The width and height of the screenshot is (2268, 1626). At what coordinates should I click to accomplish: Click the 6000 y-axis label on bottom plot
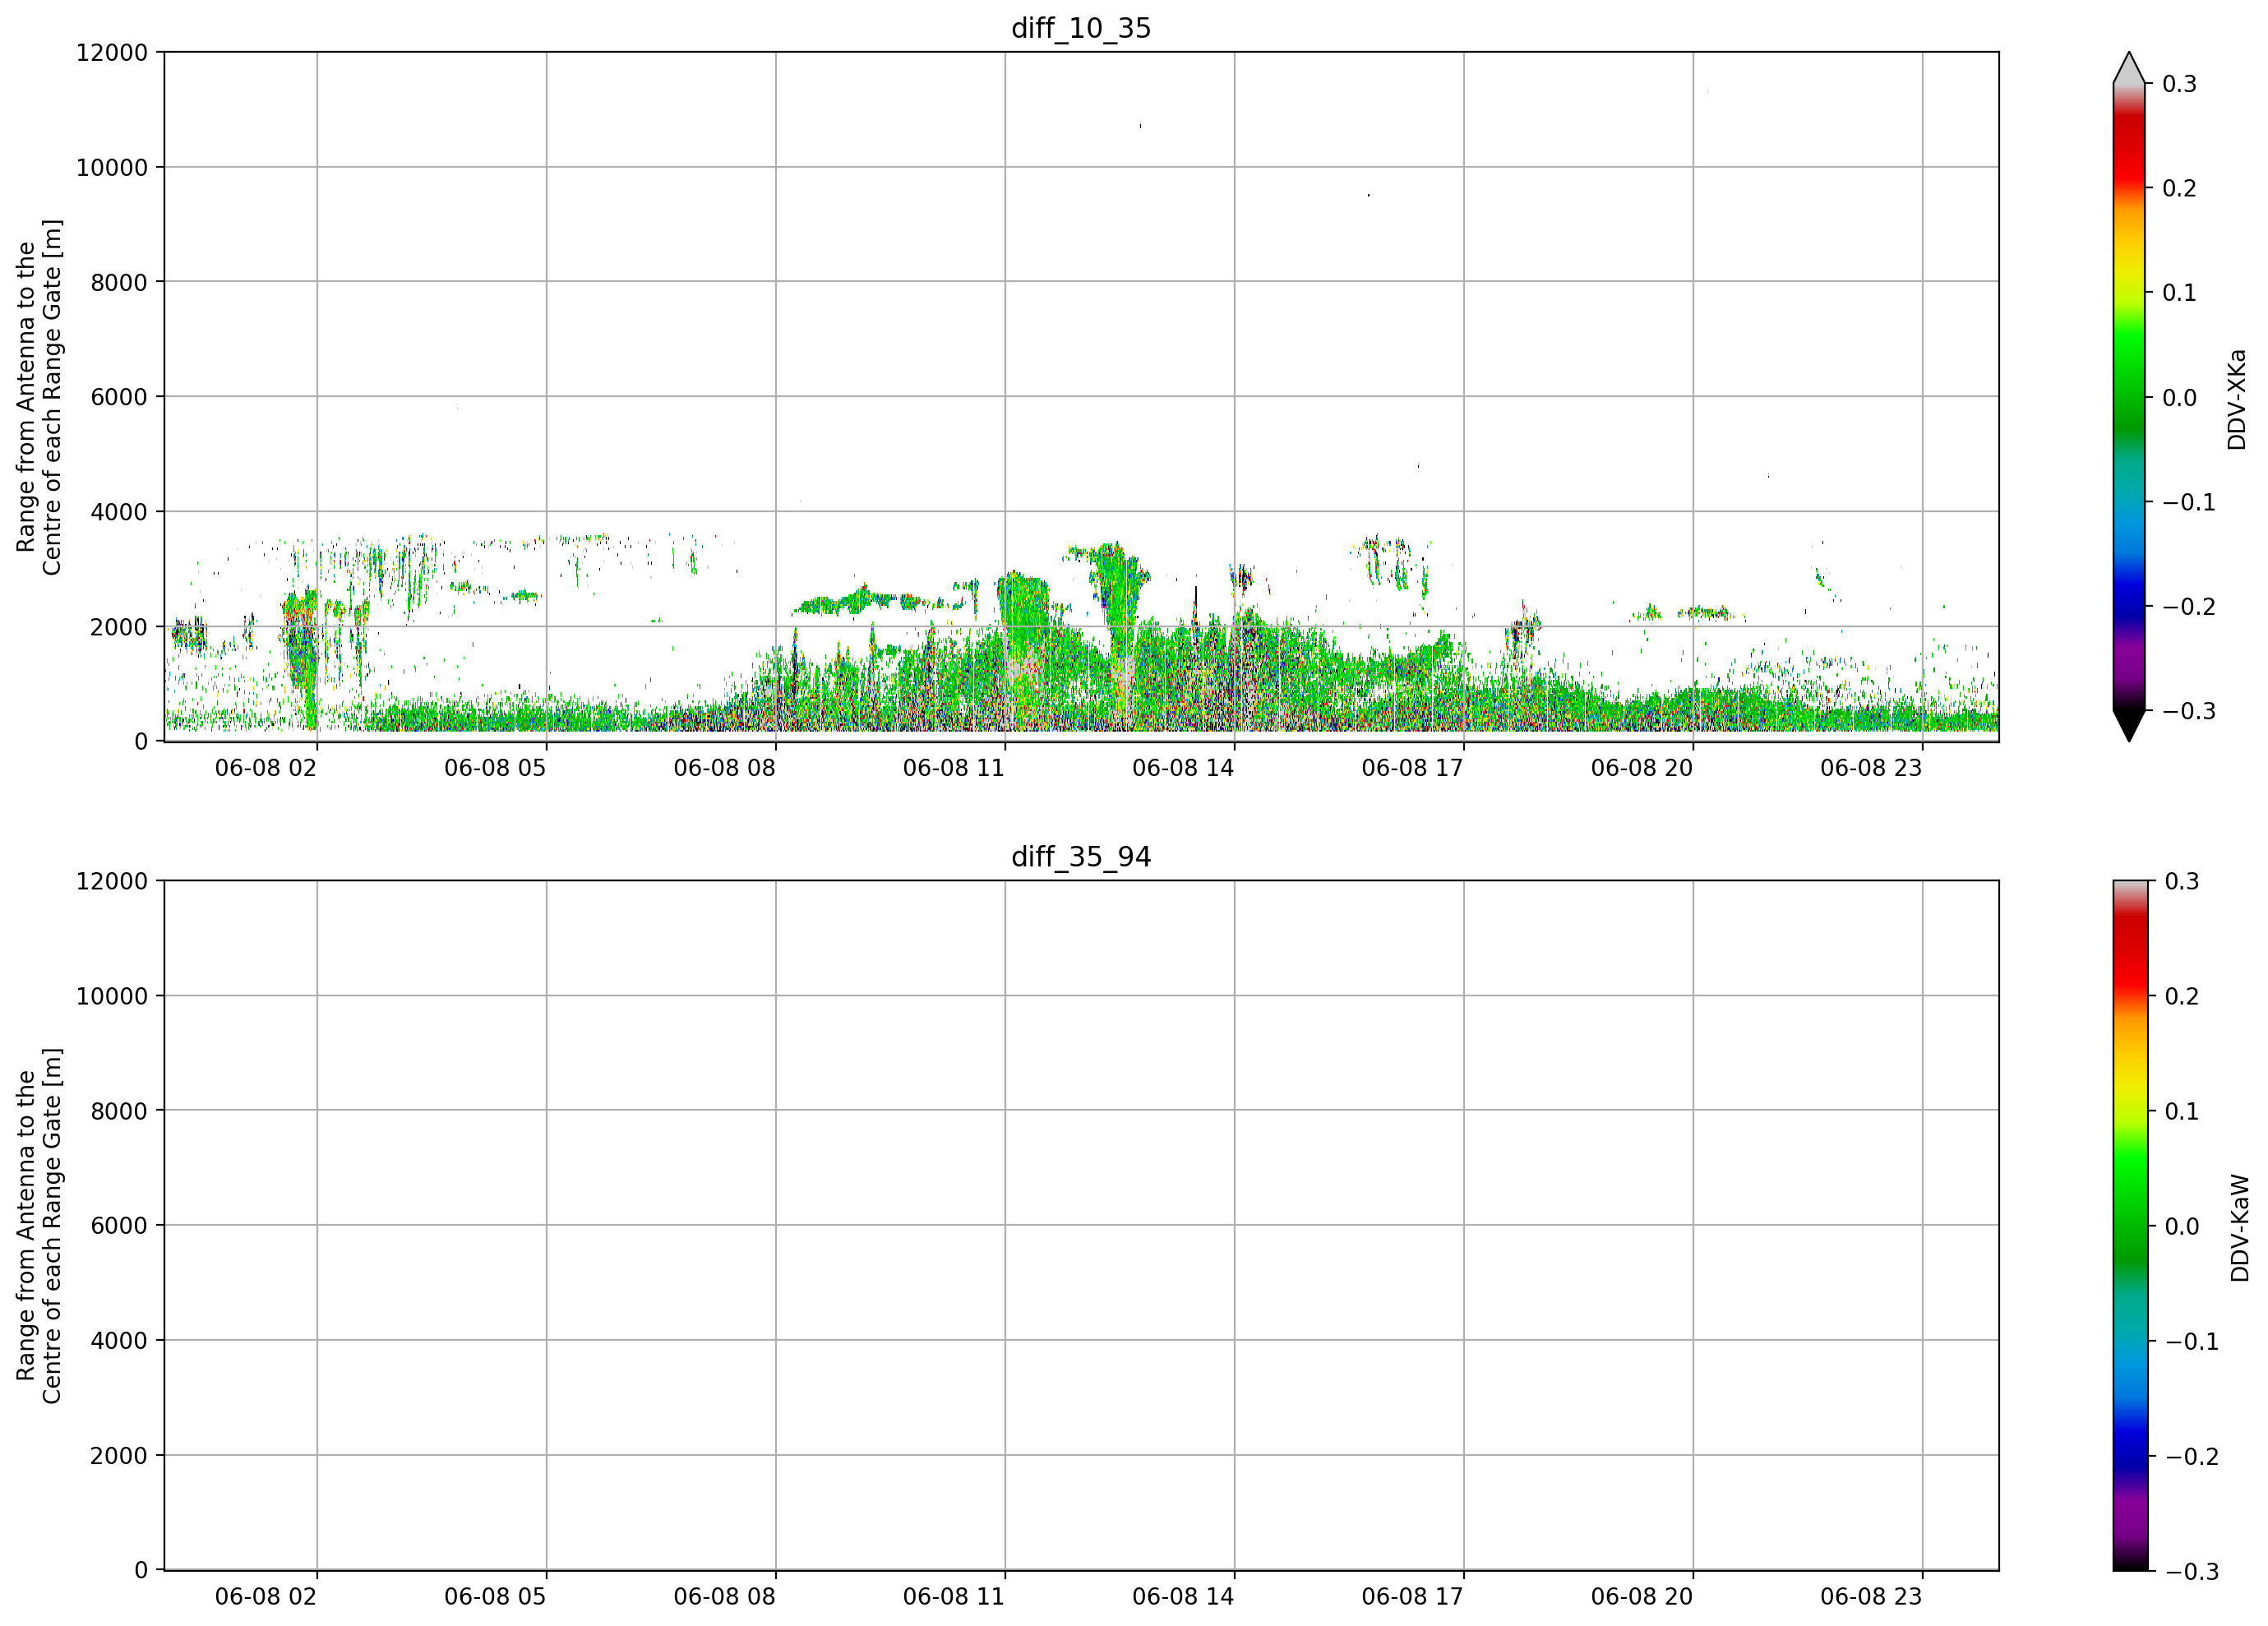click(x=119, y=1225)
